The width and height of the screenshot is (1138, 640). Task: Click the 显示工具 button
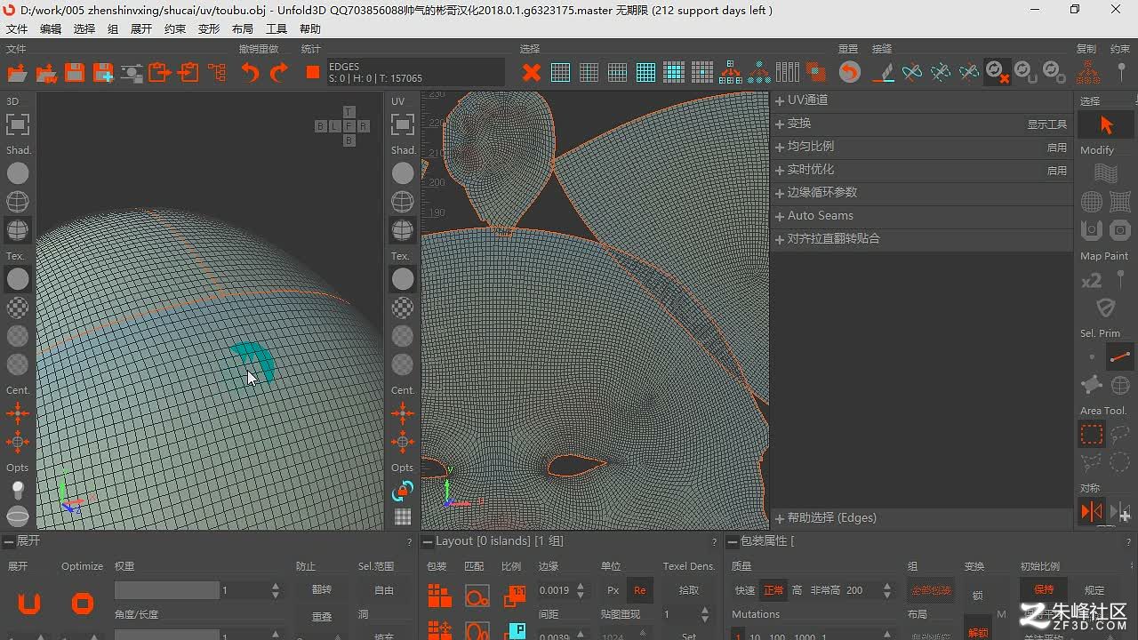coord(1047,124)
